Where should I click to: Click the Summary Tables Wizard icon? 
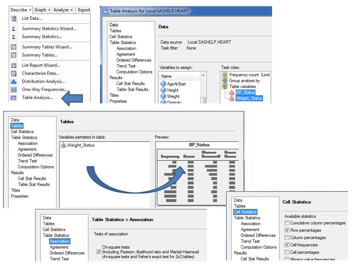(14, 47)
